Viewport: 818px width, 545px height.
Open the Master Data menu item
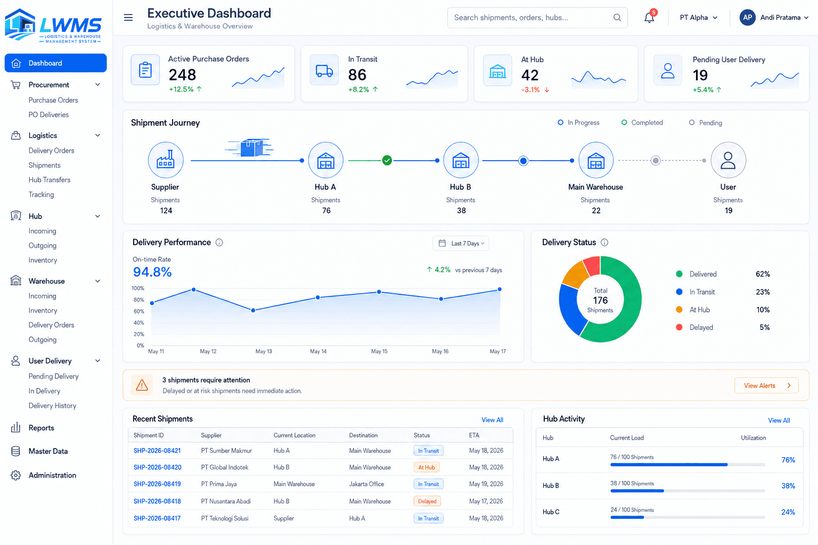point(48,451)
